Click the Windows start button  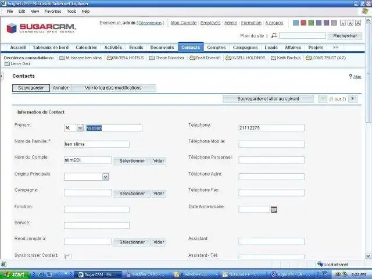(15, 274)
